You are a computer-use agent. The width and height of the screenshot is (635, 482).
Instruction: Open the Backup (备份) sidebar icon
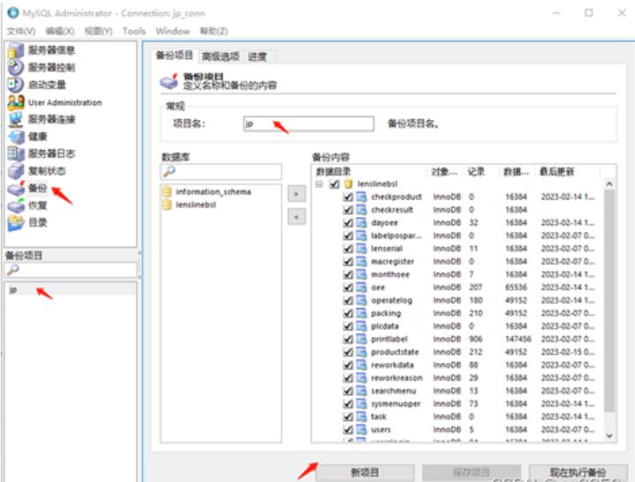[x=15, y=189]
